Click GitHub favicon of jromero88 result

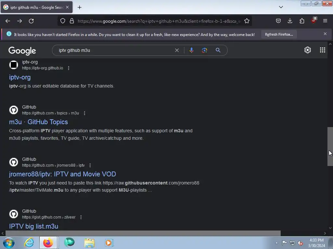[14, 162]
